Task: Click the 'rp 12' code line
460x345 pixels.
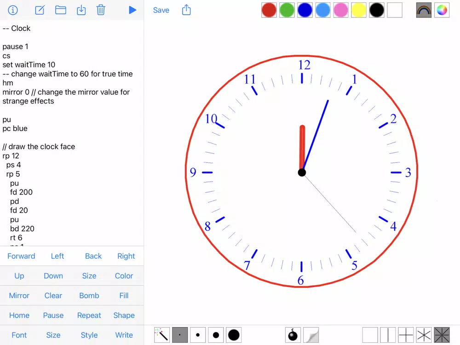Action: [x=11, y=156]
